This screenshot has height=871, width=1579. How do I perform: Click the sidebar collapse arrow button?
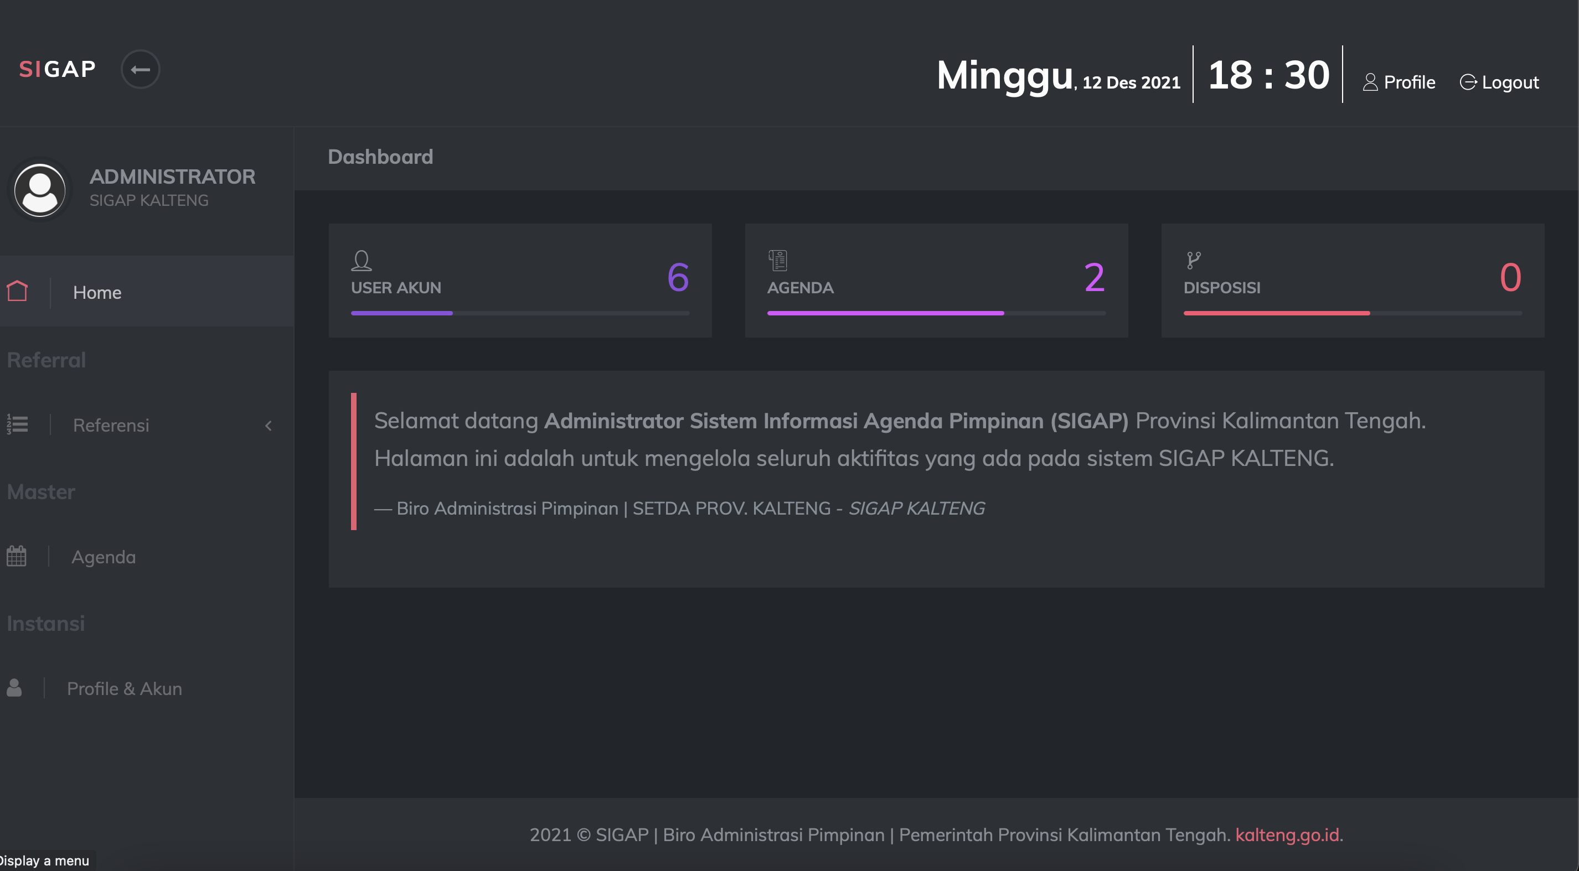point(141,69)
